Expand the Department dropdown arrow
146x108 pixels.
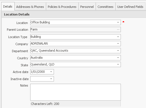(118, 50)
